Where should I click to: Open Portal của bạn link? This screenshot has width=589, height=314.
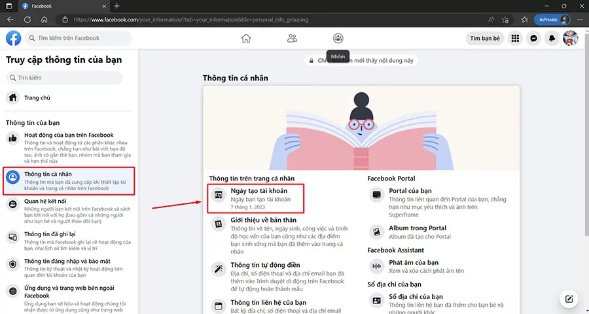coord(410,191)
